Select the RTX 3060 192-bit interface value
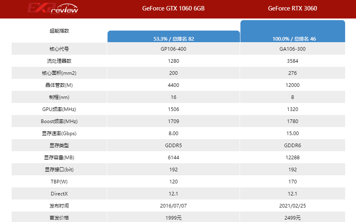 click(292, 169)
